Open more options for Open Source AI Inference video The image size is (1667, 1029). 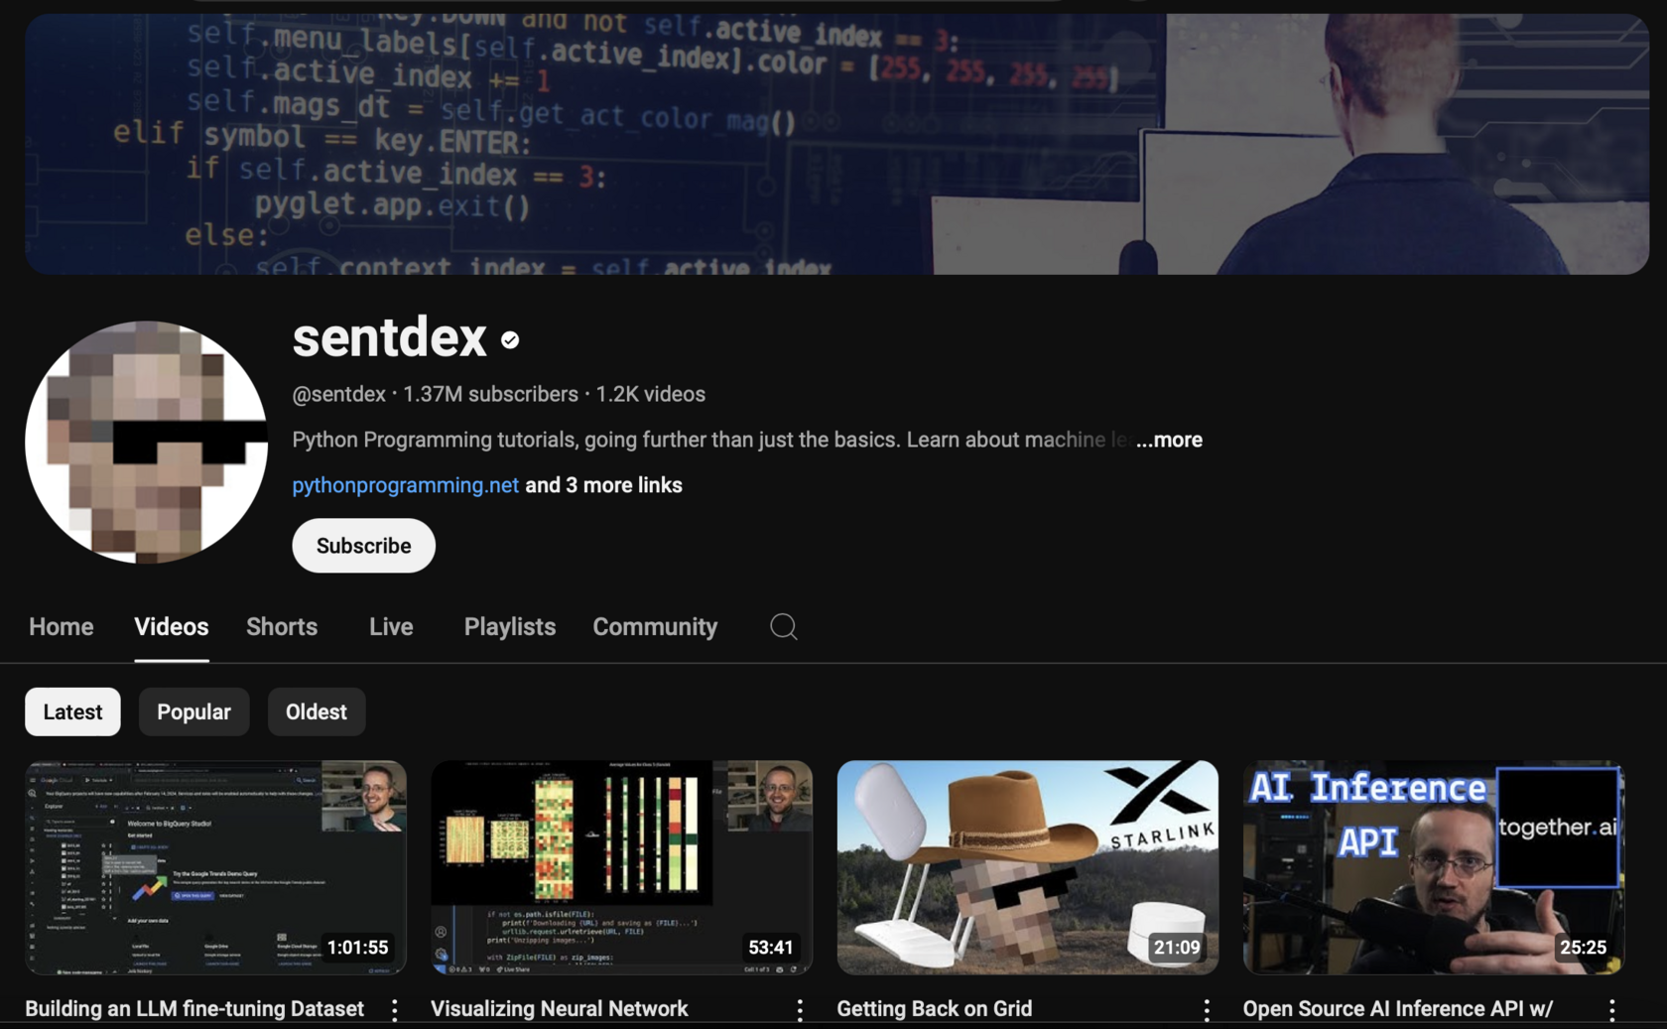tap(1612, 1009)
